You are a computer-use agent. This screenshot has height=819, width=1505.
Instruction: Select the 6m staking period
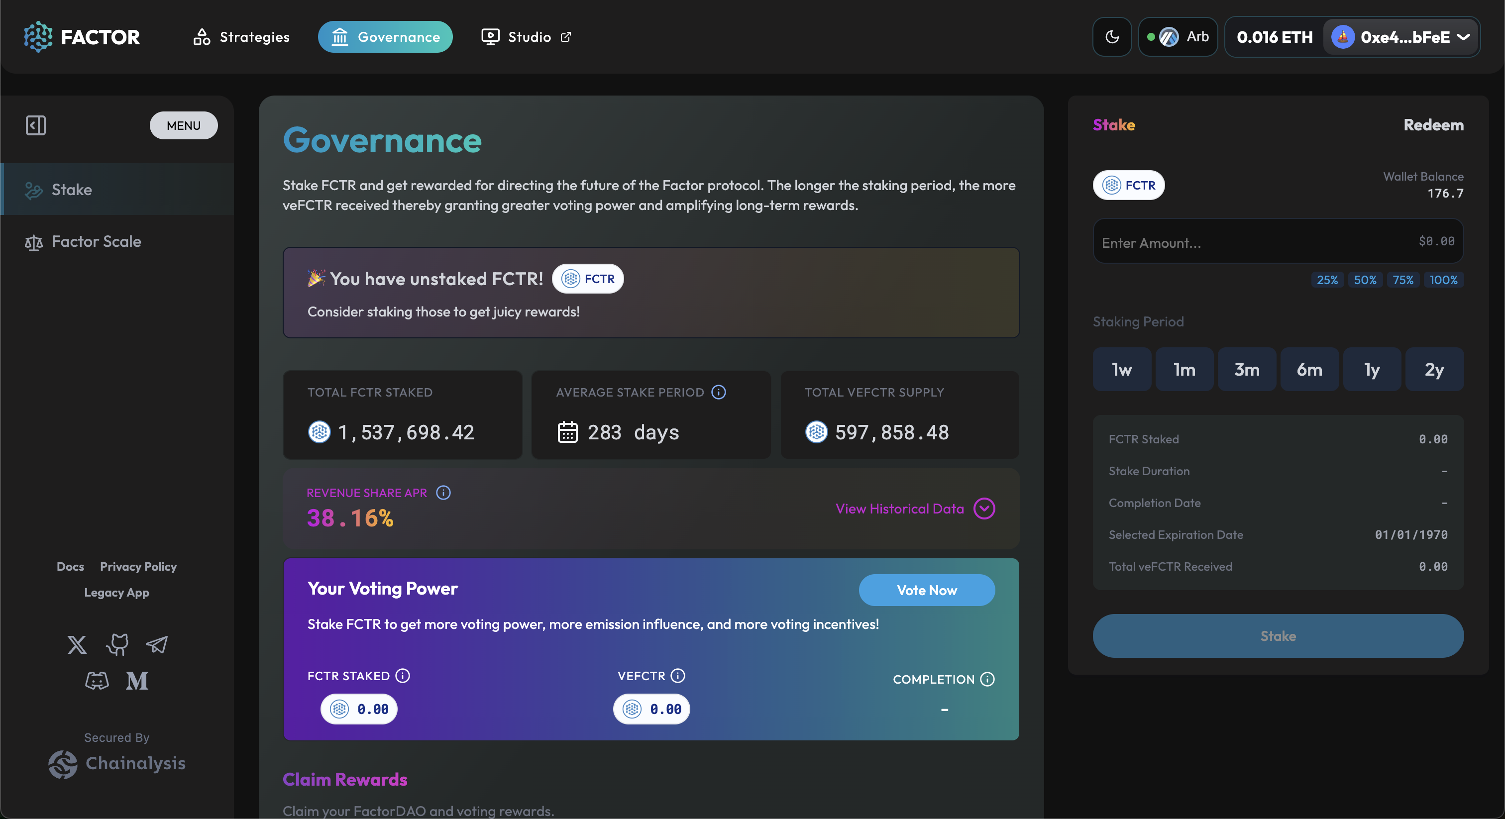1309,369
